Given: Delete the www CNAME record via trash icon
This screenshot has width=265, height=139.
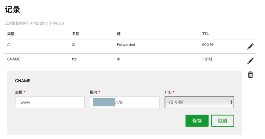Looking at the screenshot, I should 250,75.
